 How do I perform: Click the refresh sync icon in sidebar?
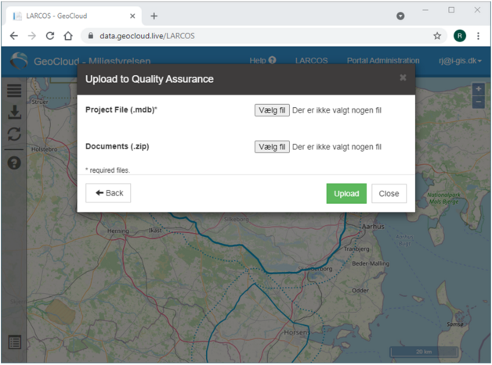[x=14, y=134]
